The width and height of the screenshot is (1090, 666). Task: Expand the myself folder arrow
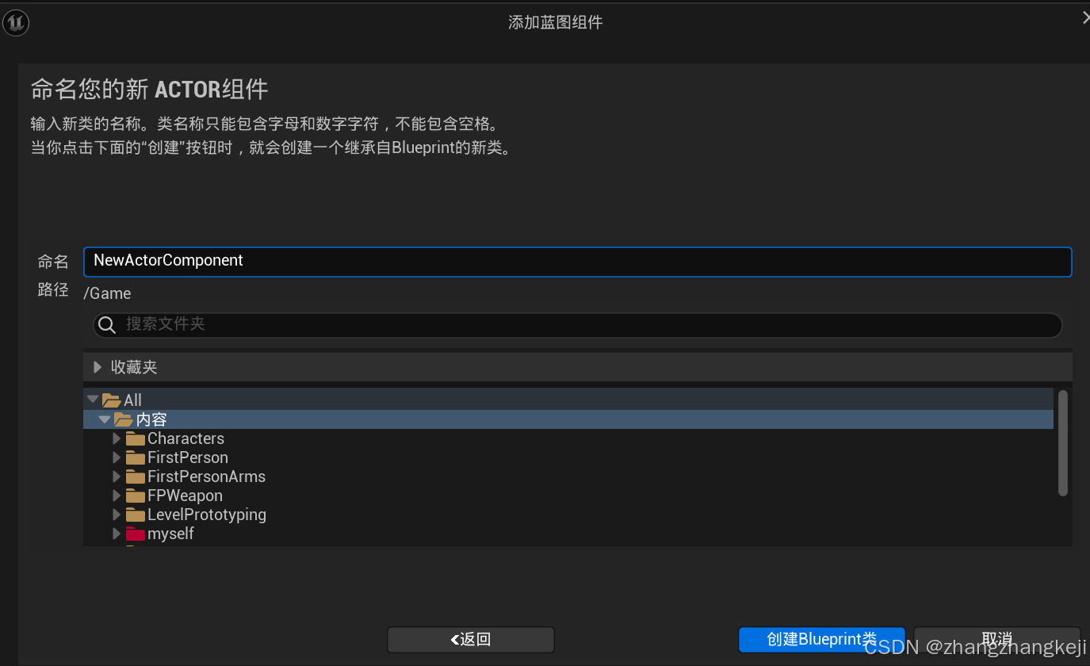[x=117, y=534]
